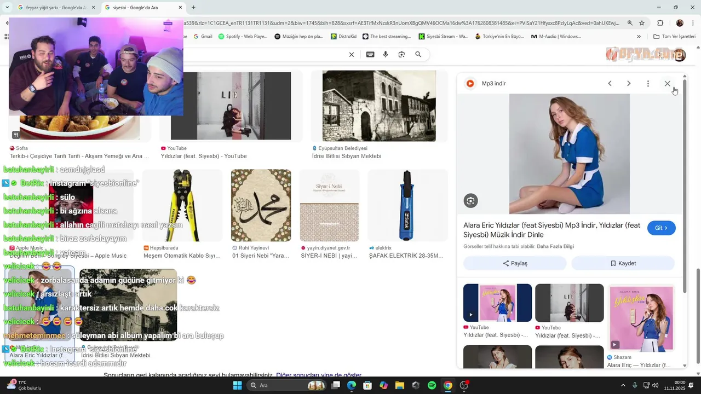701x394 pixels.
Task: Open the Müziğin hep ön pla... bookmark
Action: [298, 37]
